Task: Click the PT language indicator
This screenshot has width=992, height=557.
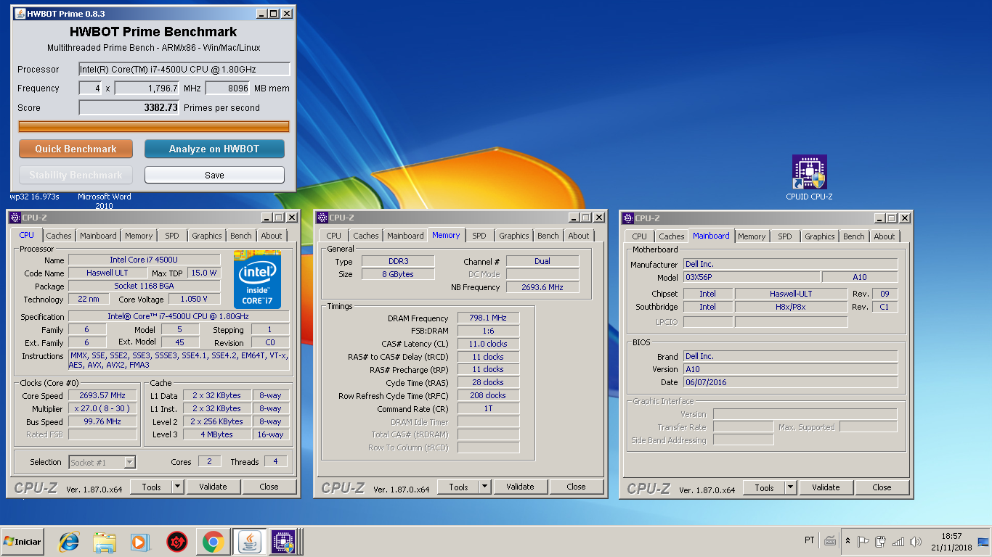Action: pyautogui.click(x=810, y=540)
